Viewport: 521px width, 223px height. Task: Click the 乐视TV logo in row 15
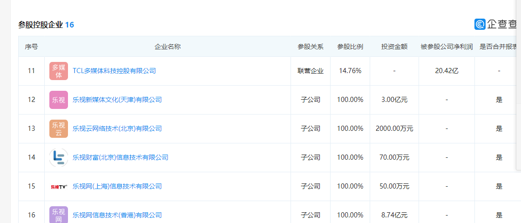click(59, 186)
